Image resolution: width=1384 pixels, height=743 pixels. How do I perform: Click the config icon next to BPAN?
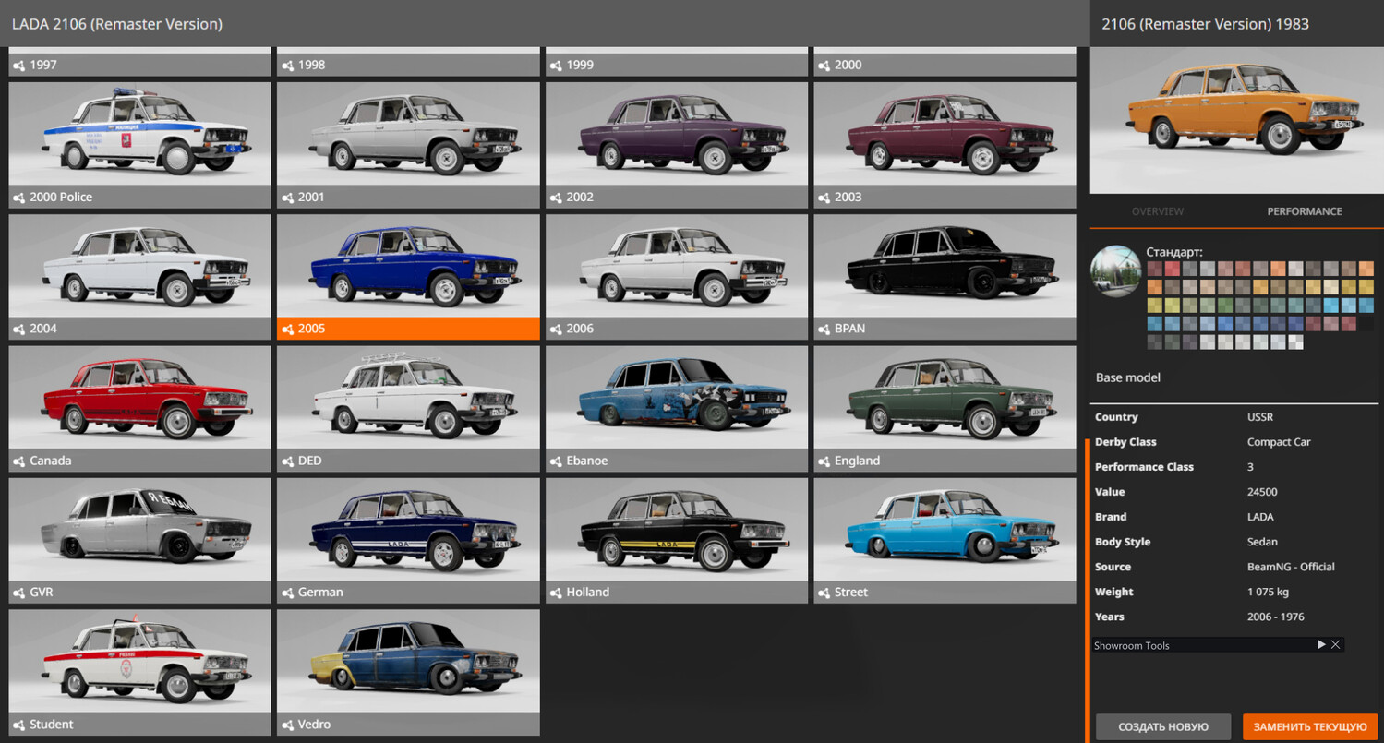(x=824, y=330)
